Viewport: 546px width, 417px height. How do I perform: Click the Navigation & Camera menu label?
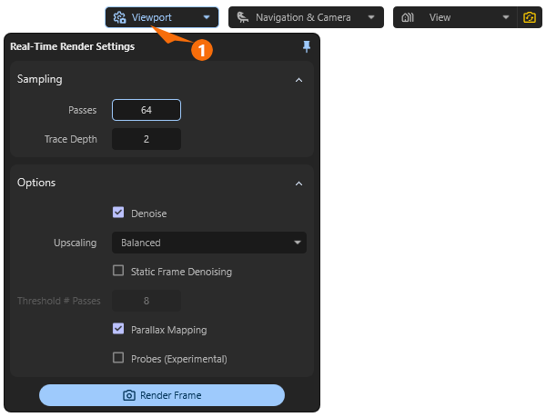coord(303,17)
